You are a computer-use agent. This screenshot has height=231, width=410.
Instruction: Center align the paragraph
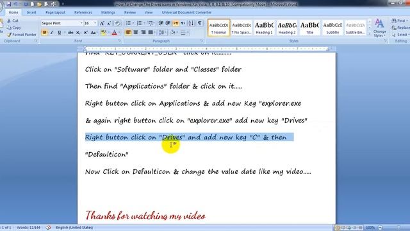(136, 33)
